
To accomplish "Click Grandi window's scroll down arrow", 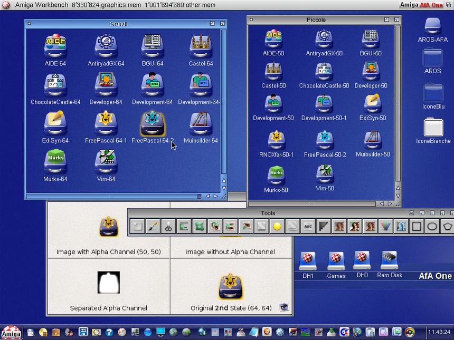I will pyautogui.click(x=224, y=188).
